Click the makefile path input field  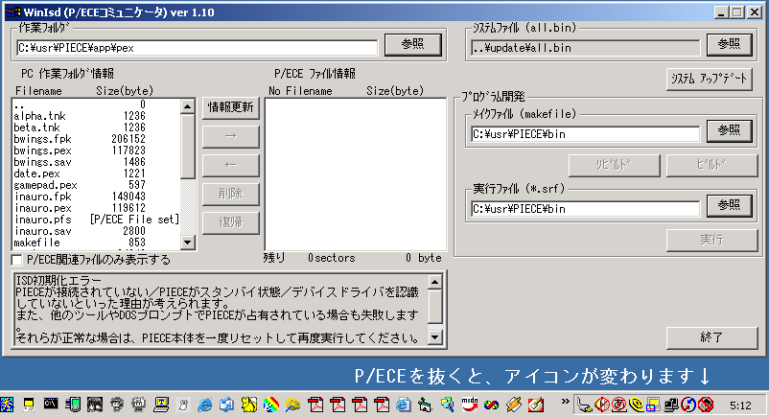[x=585, y=134]
